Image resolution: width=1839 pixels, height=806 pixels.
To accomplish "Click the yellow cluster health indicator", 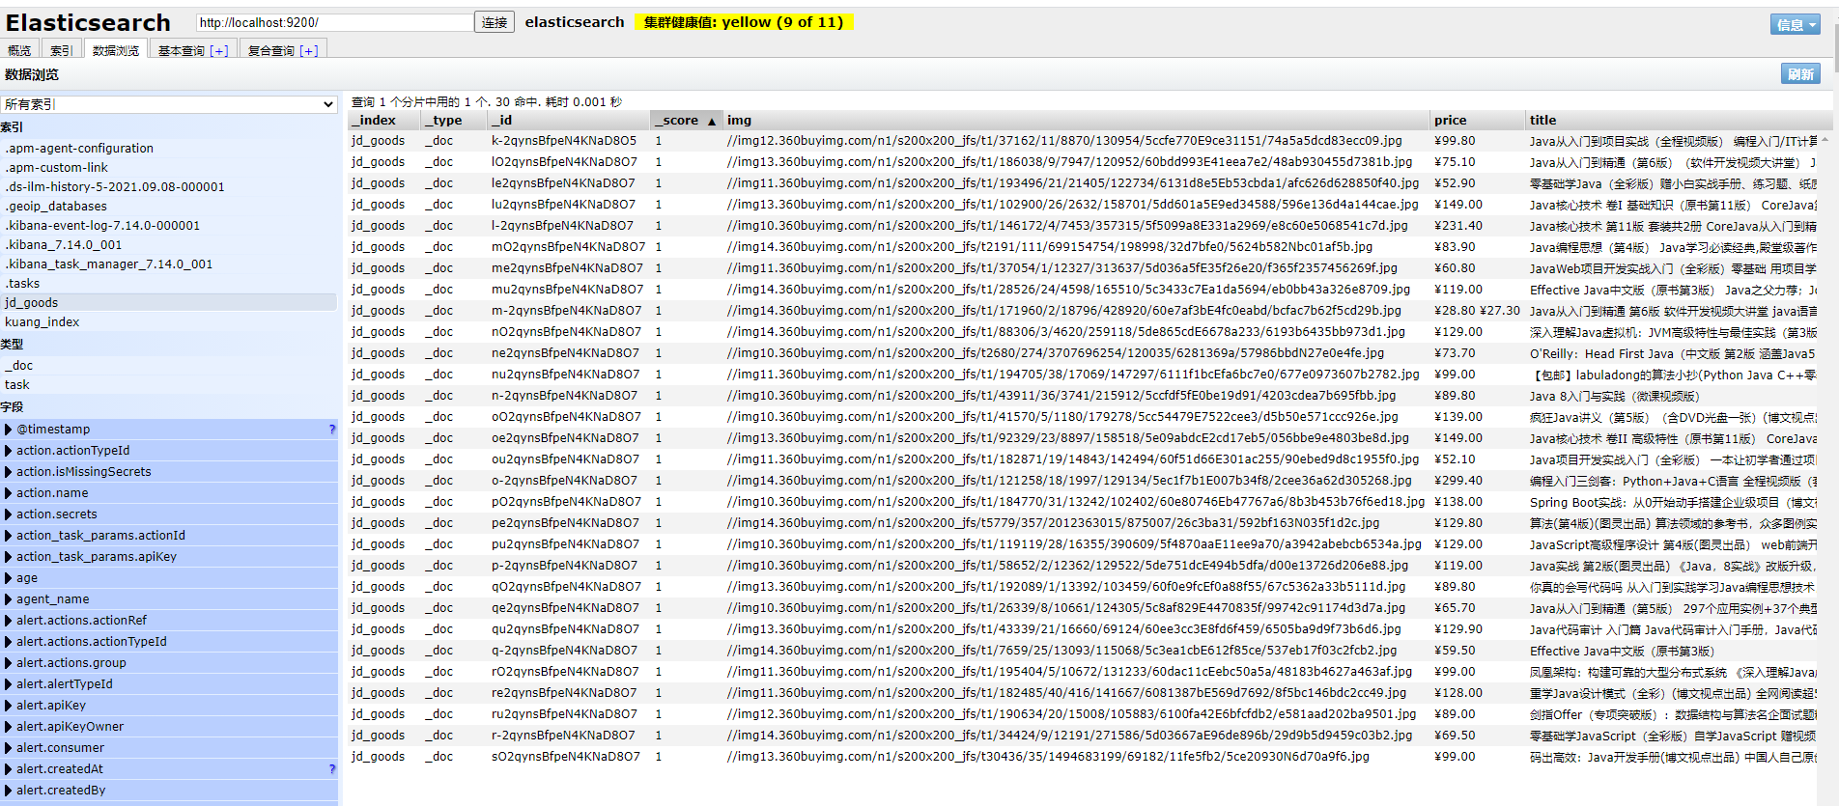I will coord(744,22).
